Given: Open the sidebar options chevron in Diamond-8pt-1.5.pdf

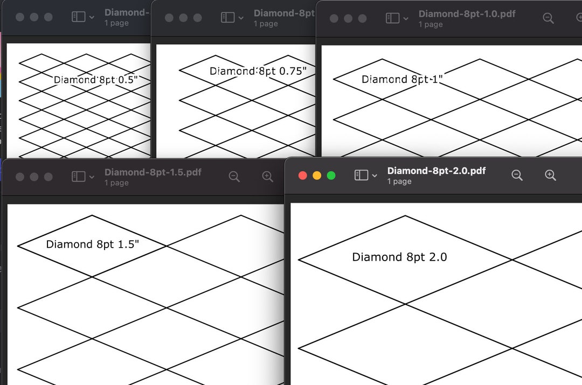Looking at the screenshot, I should point(92,176).
